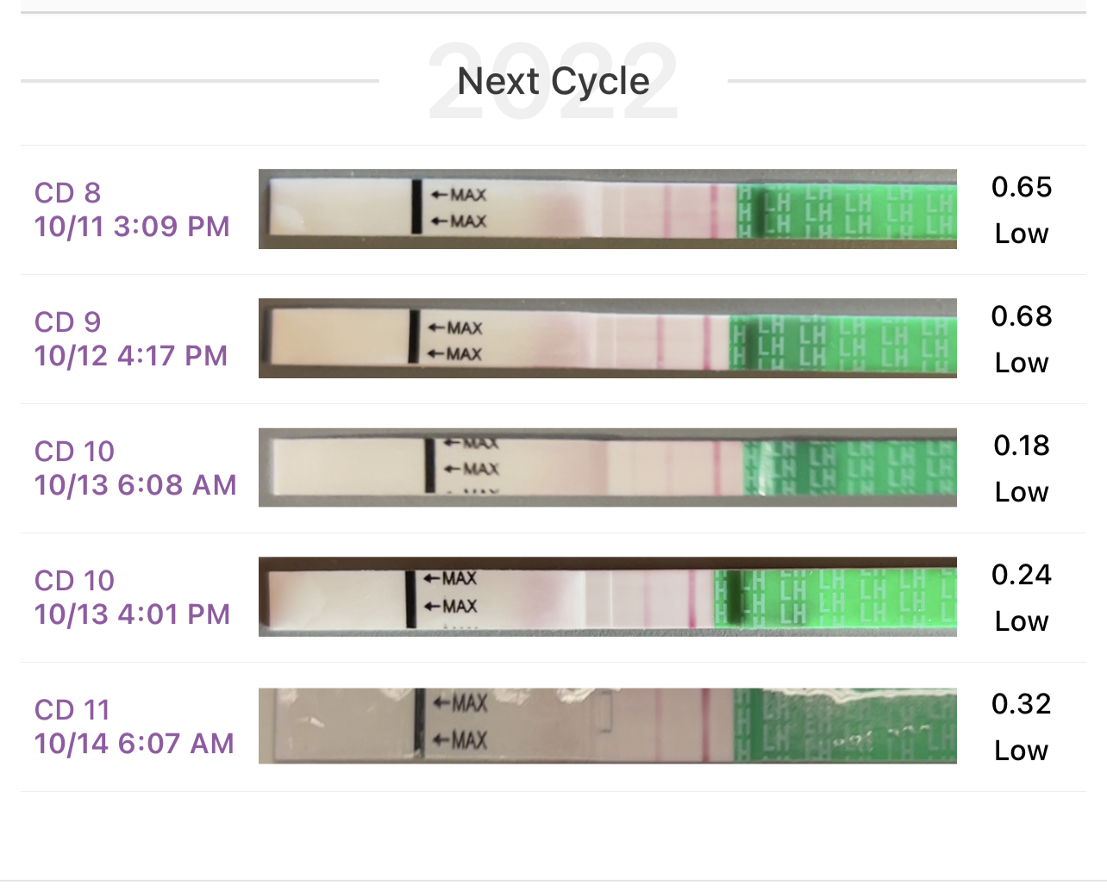Tap the 10/13 6:08 AM timestamp
Screen dimensions: 1107x891
click(x=135, y=485)
